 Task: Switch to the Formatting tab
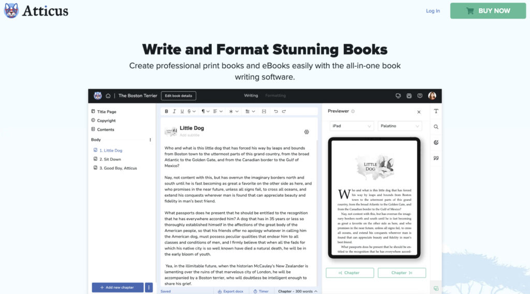[275, 96]
